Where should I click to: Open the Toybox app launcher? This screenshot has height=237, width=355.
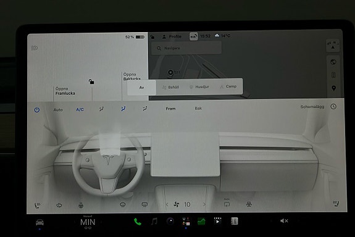pos(186,222)
